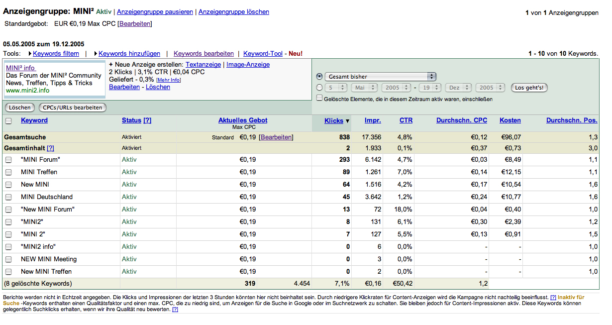Viewport: 612px width, 325px height.
Task: Sort by Aktuelles Gebot column header
Action: pos(243,120)
